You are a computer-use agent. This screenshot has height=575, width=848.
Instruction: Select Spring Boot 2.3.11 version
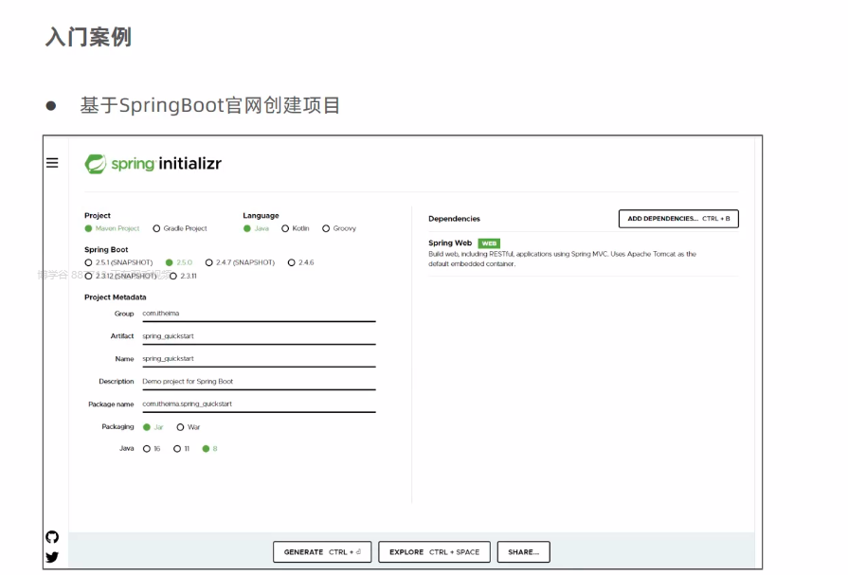tap(183, 276)
